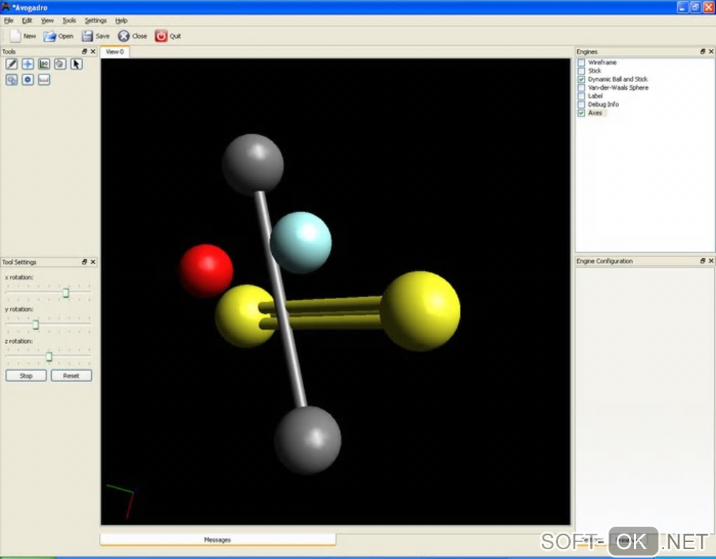Viewport: 716px width, 559px height.
Task: Select the Auto Rotate tool
Action: [11, 80]
